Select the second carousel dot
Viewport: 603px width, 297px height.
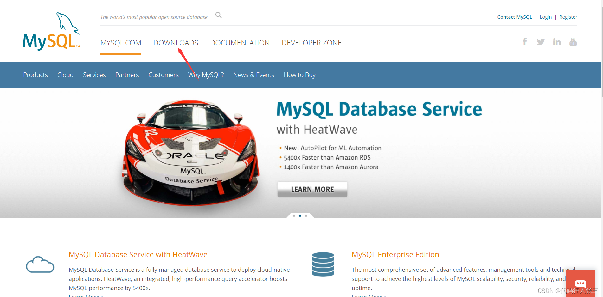pos(300,216)
